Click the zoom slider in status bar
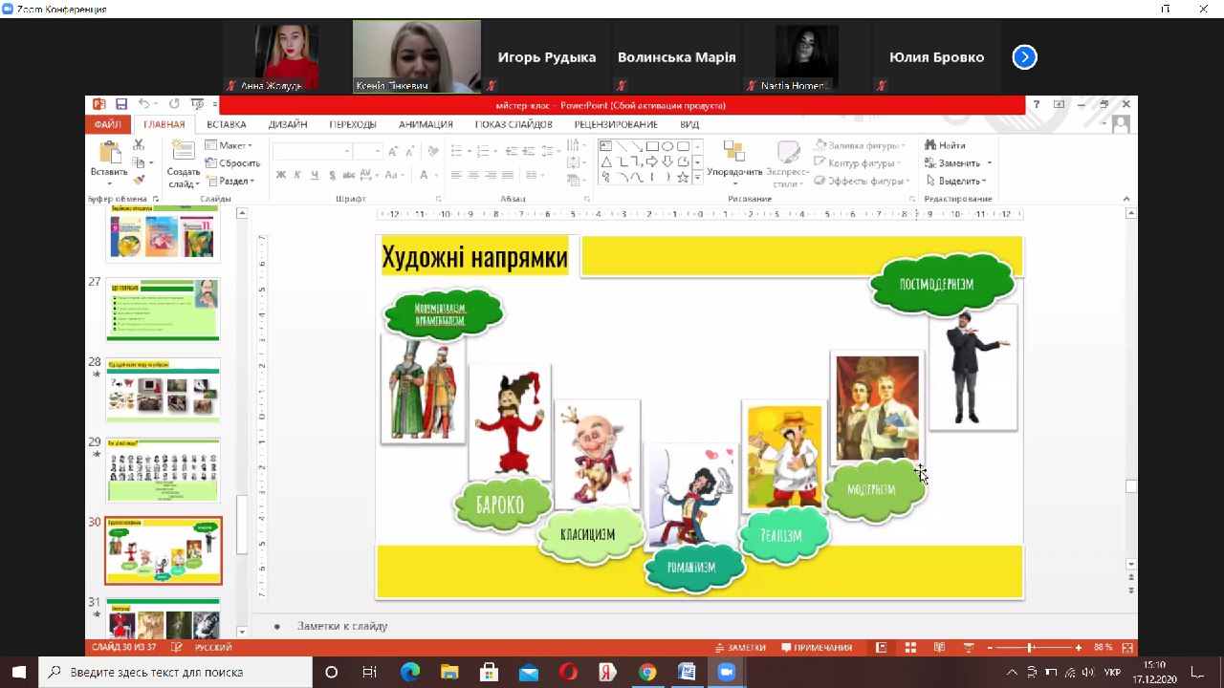1224x688 pixels. (x=1031, y=648)
